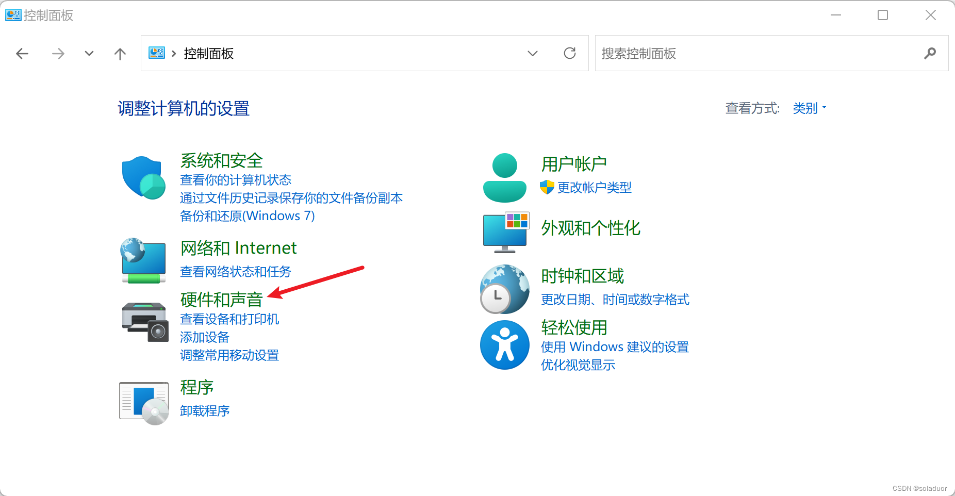Open recent locations via the chevron beside forward arrow

point(89,53)
